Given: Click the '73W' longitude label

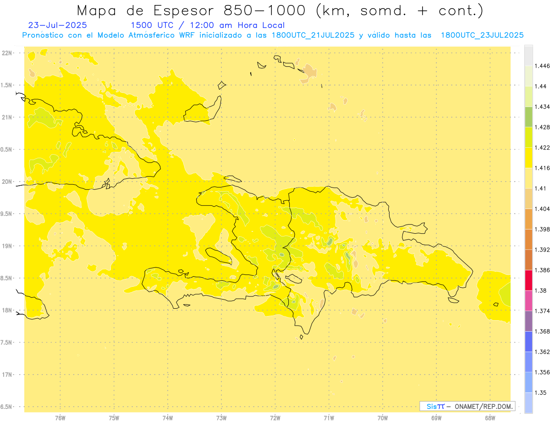Looking at the screenshot, I should pyautogui.click(x=221, y=418).
